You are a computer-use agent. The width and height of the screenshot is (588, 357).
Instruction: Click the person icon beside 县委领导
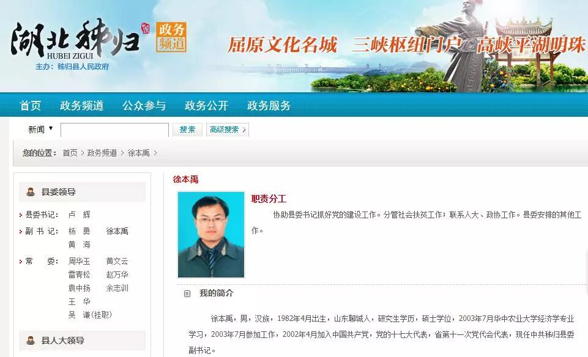pyautogui.click(x=31, y=192)
